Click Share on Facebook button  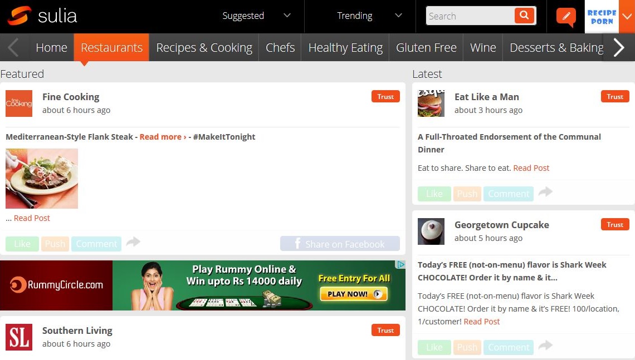click(340, 244)
